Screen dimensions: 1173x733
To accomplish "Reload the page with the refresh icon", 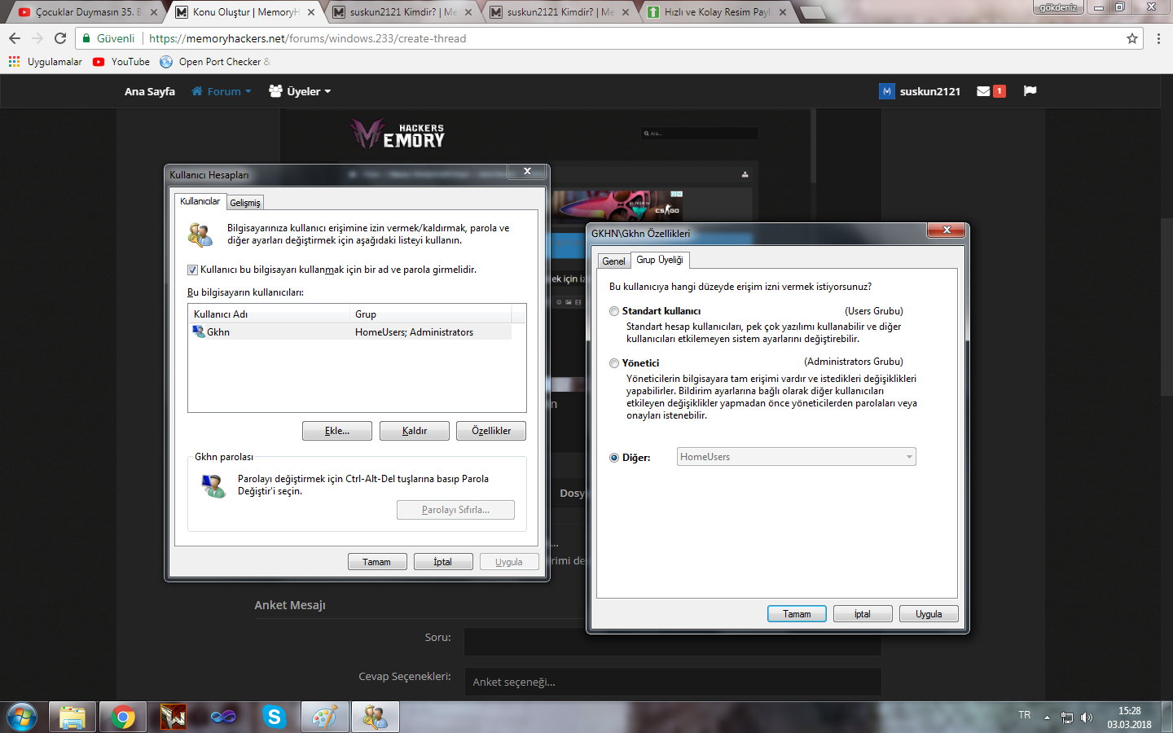I will [60, 38].
